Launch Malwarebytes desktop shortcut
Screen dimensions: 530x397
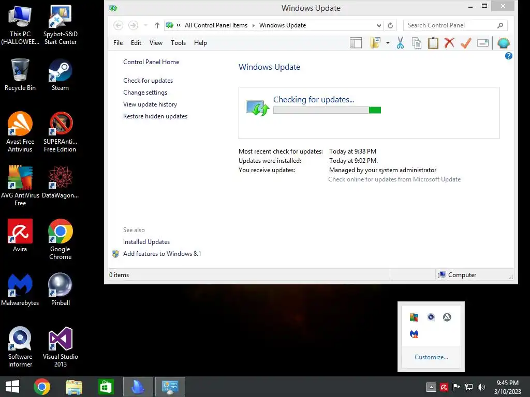[x=20, y=289]
